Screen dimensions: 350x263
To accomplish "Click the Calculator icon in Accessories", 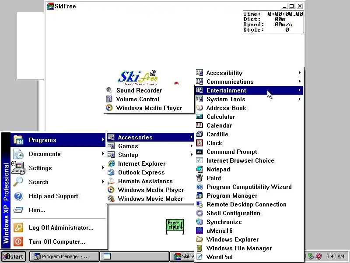I will coord(199,117).
